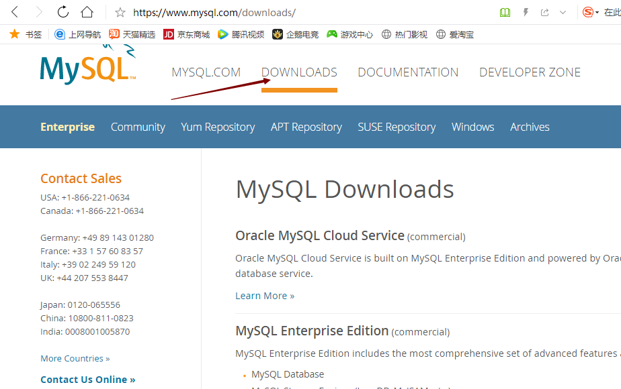Switch to the Community tab
Image resolution: width=621 pixels, height=389 pixels.
(x=138, y=127)
